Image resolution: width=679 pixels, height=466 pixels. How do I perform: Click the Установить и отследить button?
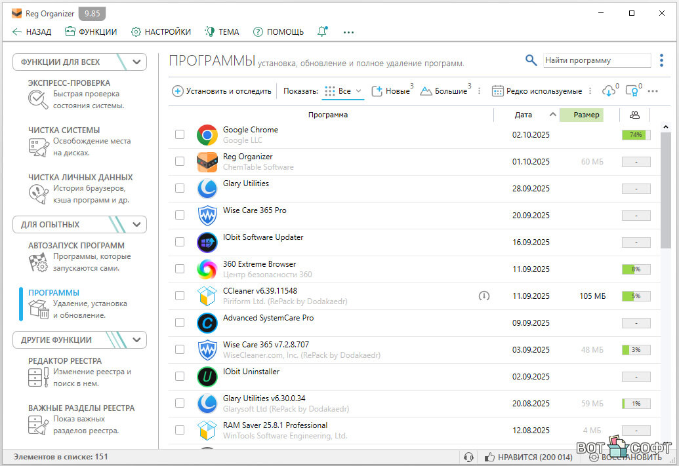tap(222, 91)
